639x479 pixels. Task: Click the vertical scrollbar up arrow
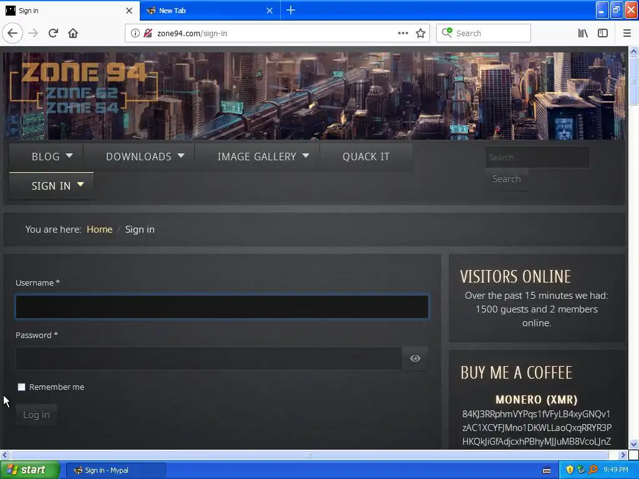click(x=634, y=51)
